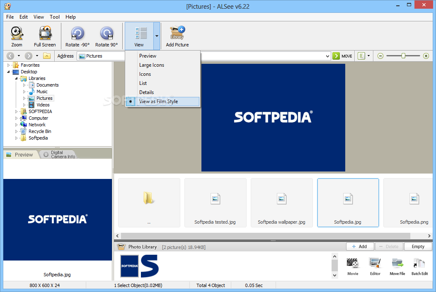Select Network in the folder tree
The width and height of the screenshot is (436, 292).
(x=37, y=125)
